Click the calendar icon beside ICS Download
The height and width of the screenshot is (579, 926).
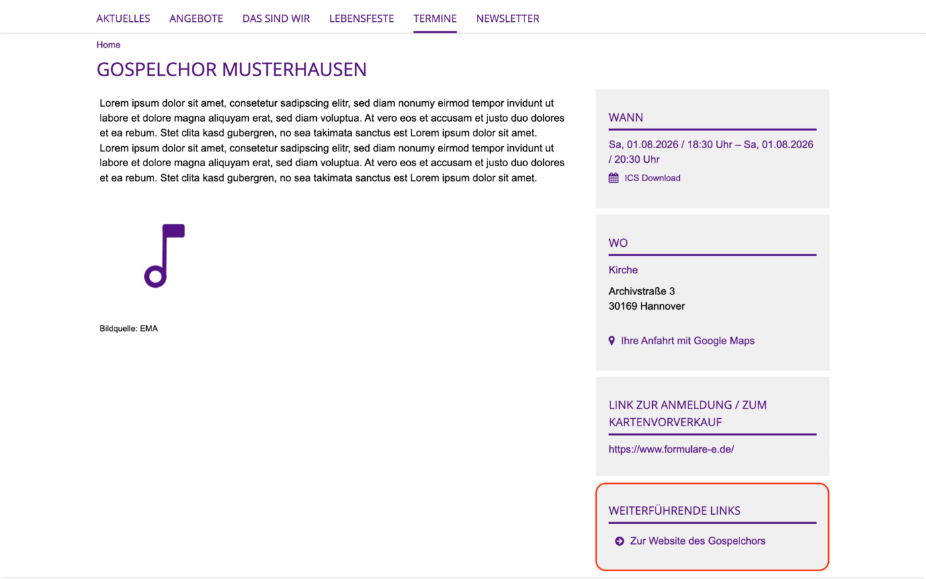coord(614,178)
